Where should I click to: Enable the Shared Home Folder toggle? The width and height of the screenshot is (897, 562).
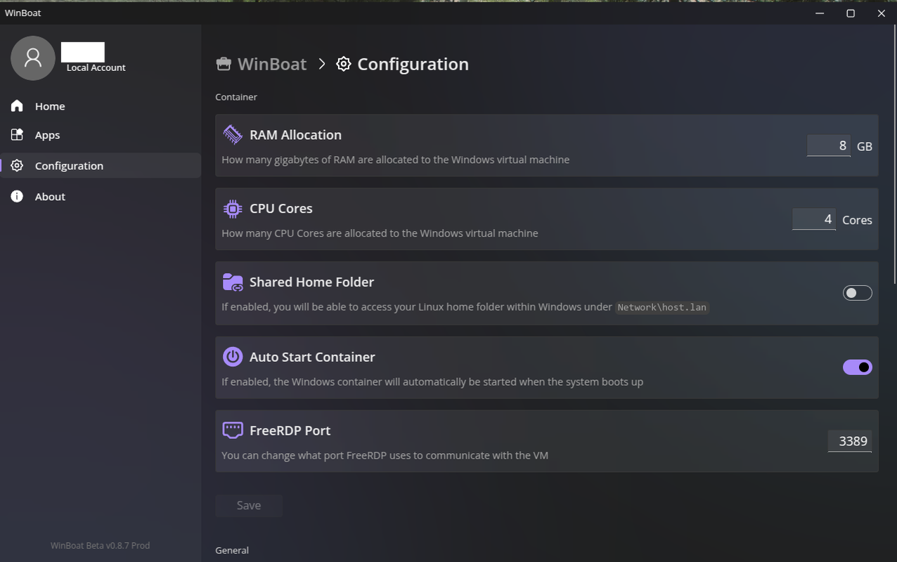pyautogui.click(x=857, y=293)
